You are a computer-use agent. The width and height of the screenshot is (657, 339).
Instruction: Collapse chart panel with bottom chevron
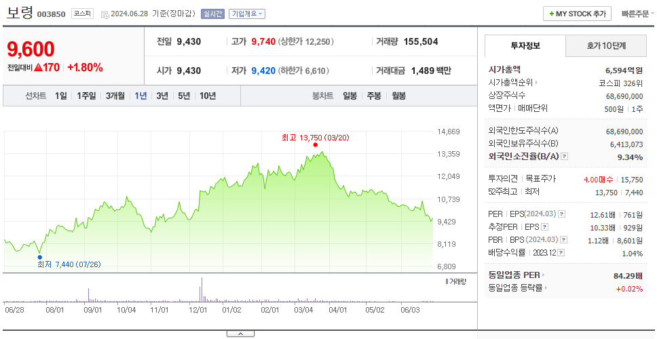pyautogui.click(x=240, y=334)
